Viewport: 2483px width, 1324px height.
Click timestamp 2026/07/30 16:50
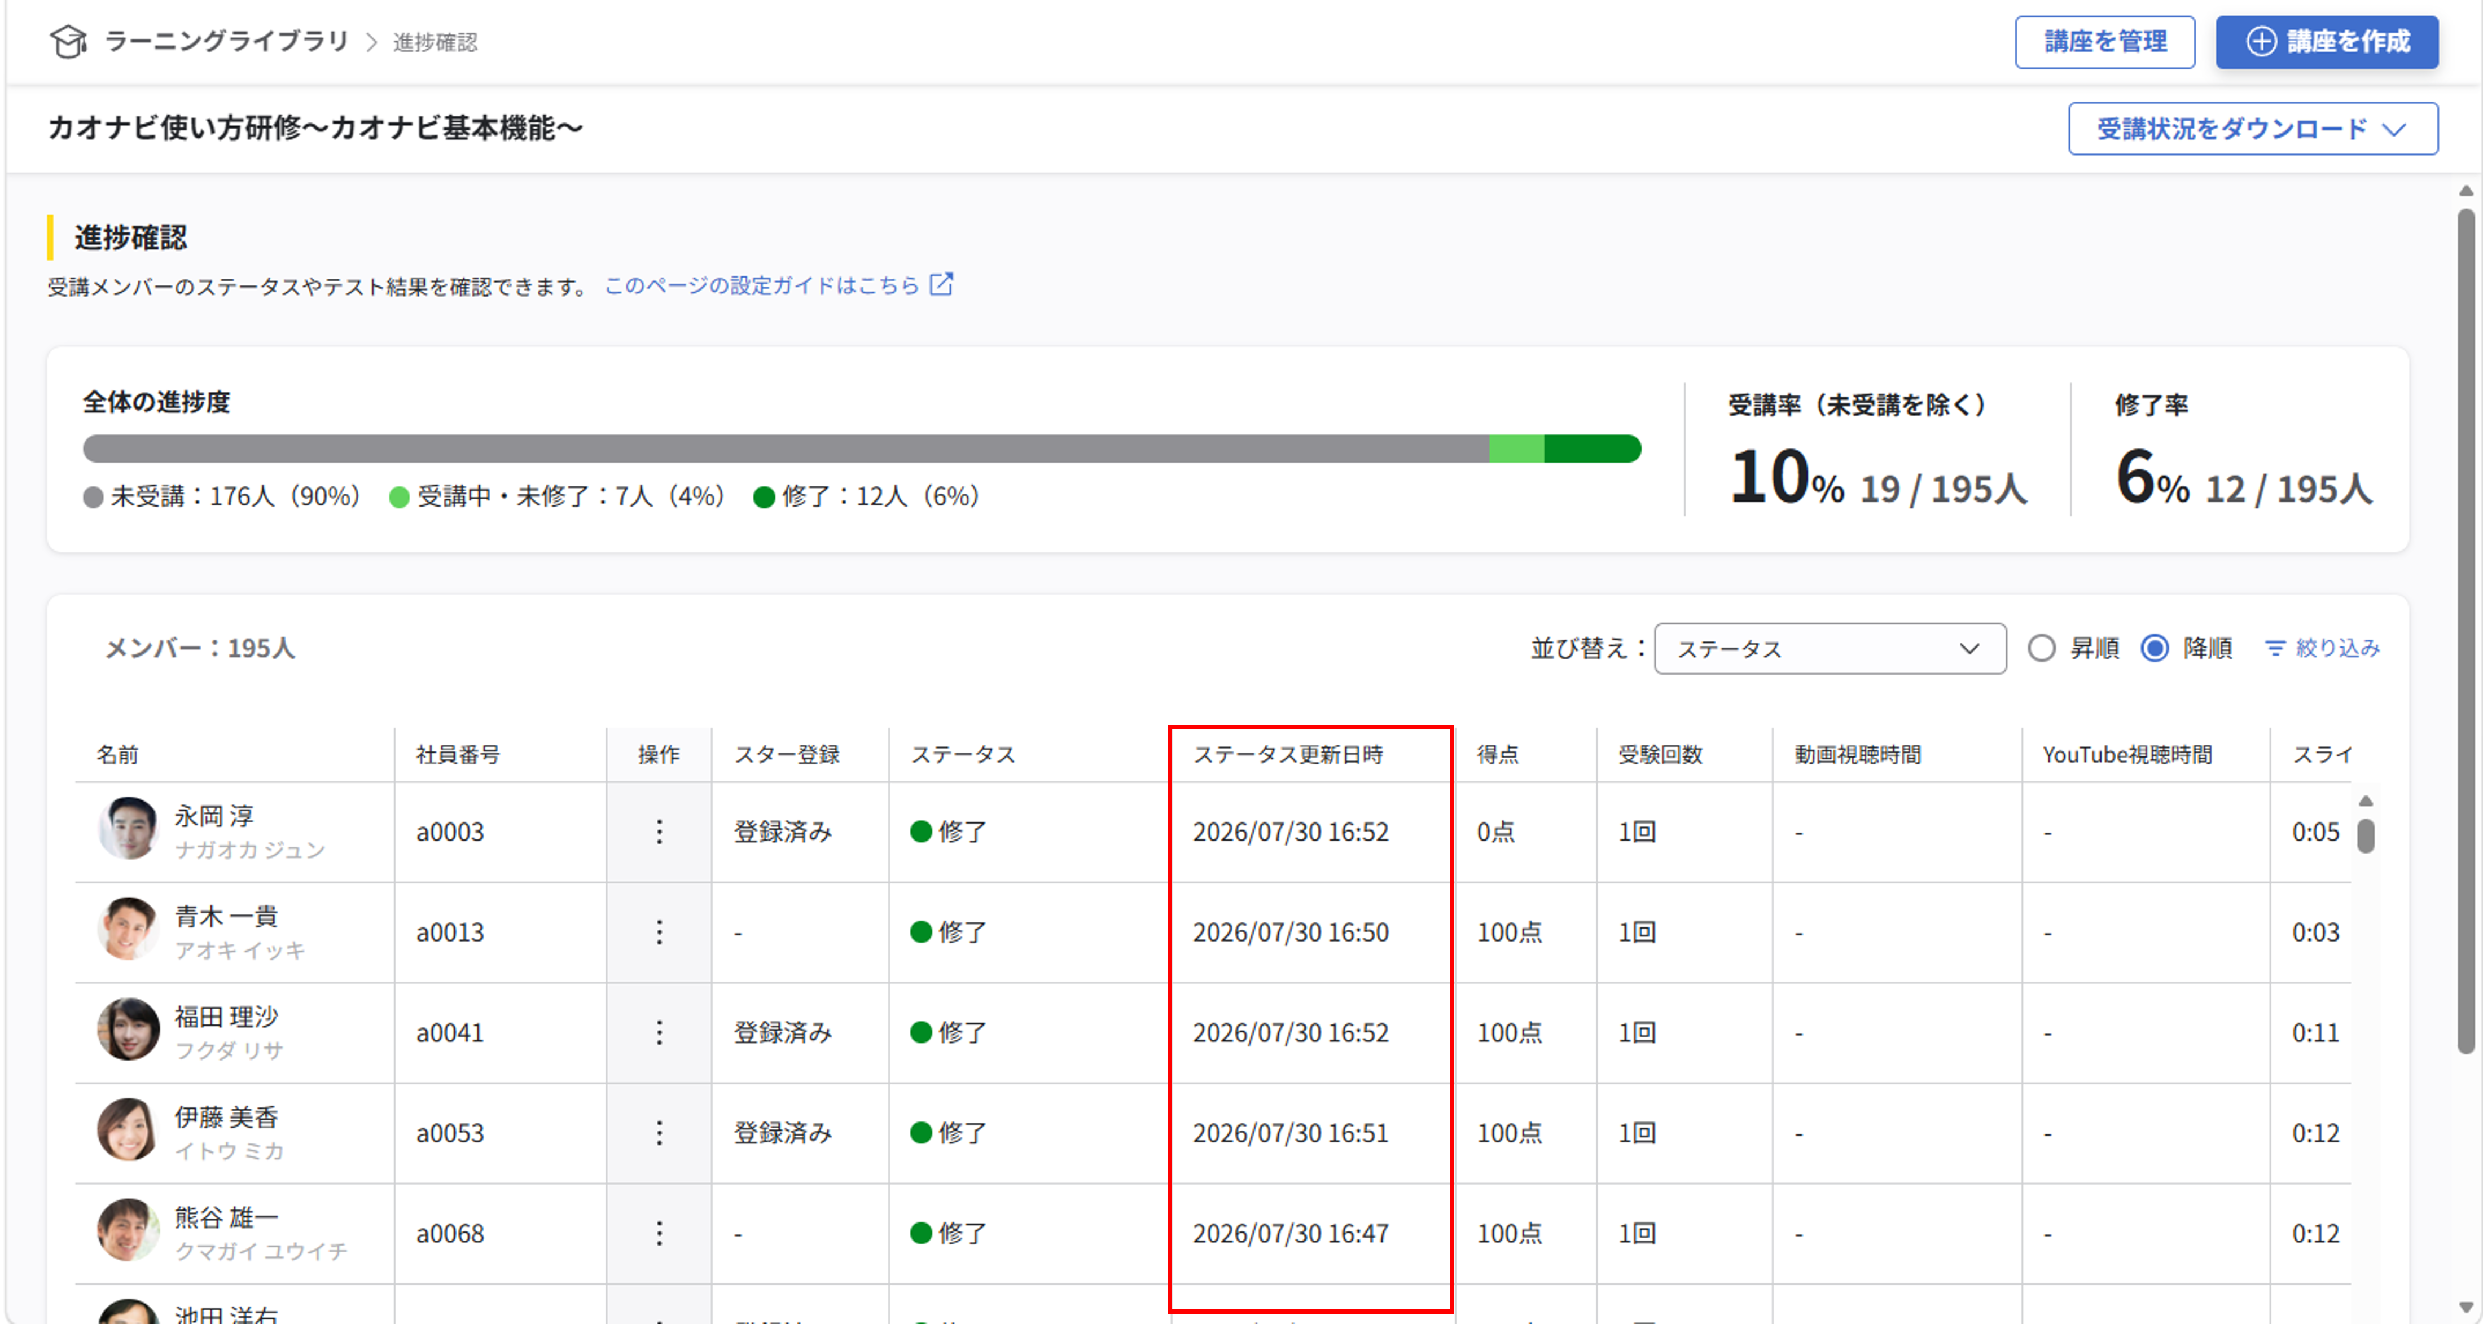tap(1291, 932)
